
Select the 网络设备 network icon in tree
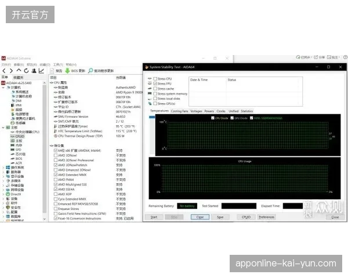coord(8,190)
